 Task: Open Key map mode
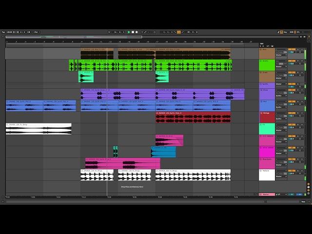(x=285, y=32)
